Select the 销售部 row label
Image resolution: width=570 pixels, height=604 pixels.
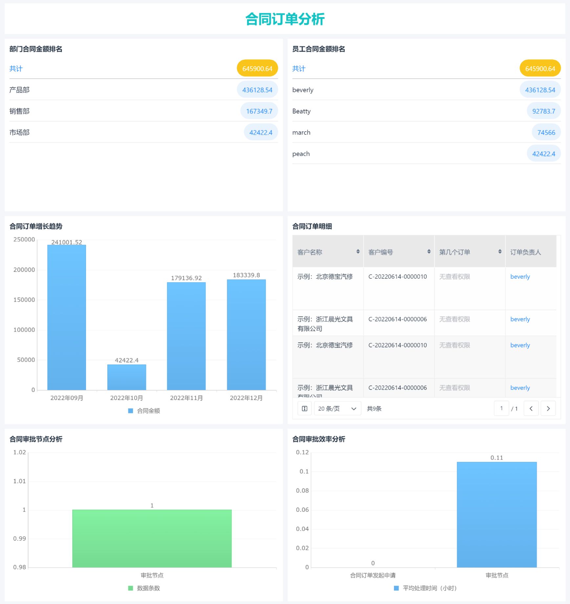[x=19, y=111]
